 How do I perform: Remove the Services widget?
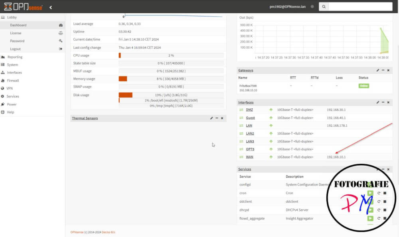click(x=388, y=169)
